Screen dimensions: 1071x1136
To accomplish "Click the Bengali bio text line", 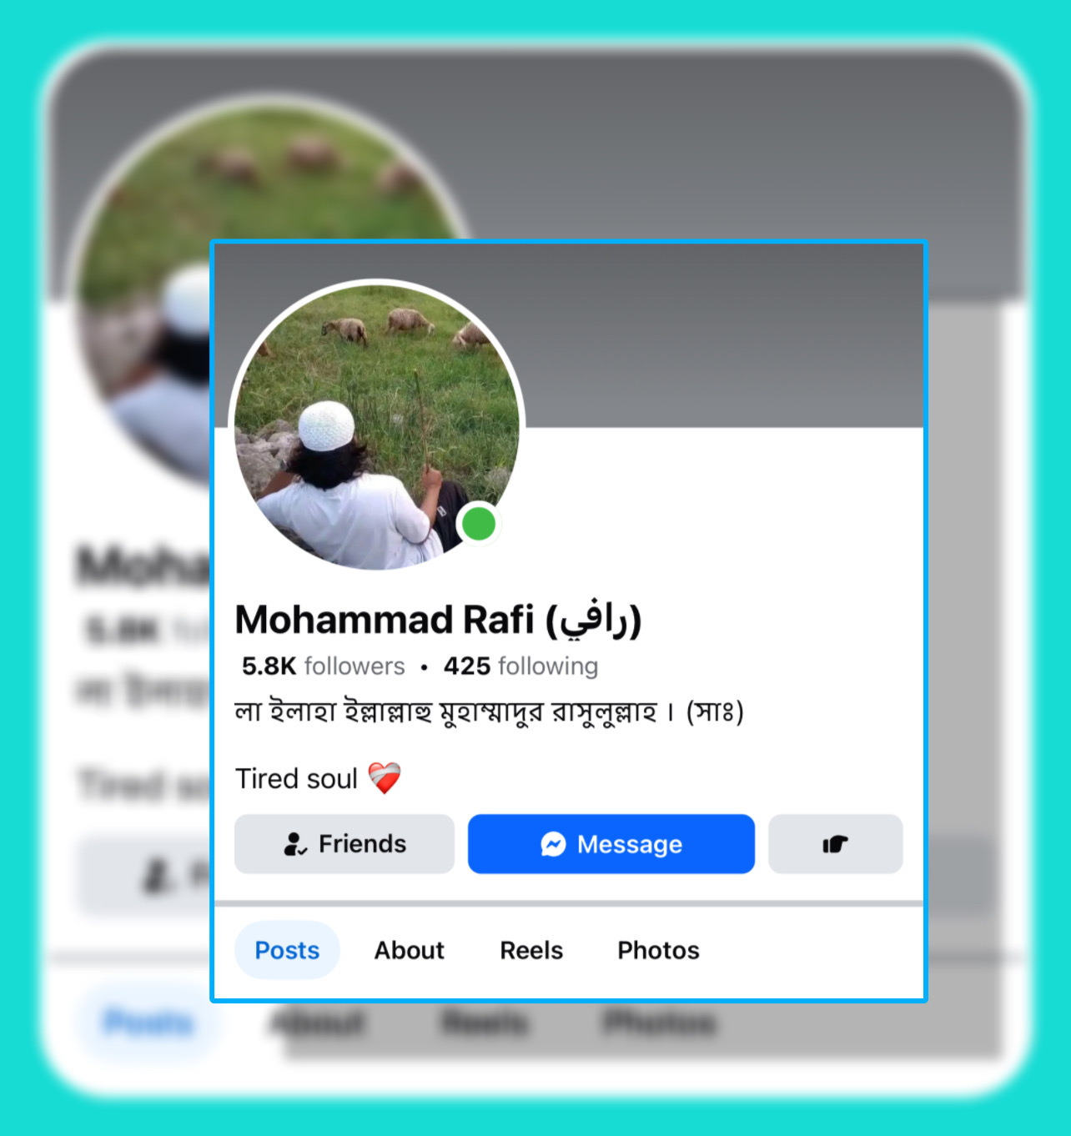I will [x=489, y=712].
